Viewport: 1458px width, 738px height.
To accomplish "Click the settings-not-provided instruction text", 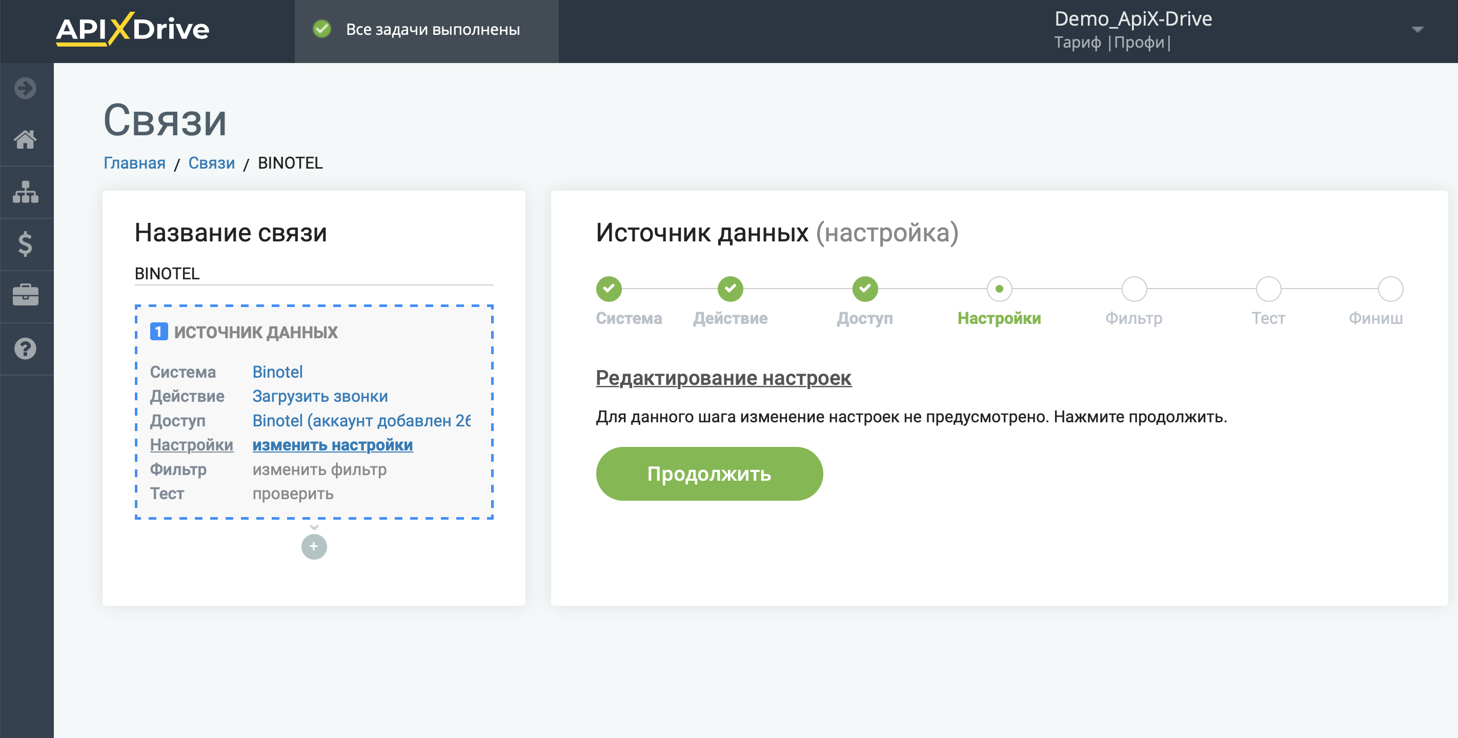I will tap(912, 417).
